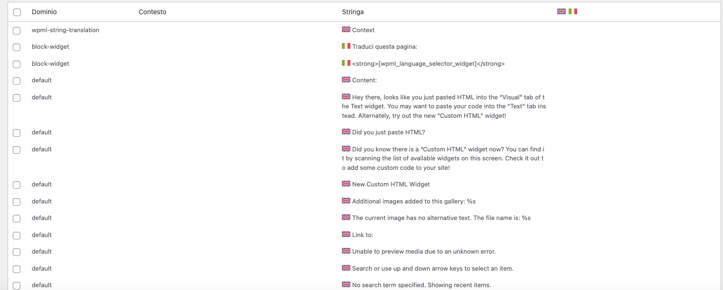Check the box for the "Link to:" row

coord(17,236)
